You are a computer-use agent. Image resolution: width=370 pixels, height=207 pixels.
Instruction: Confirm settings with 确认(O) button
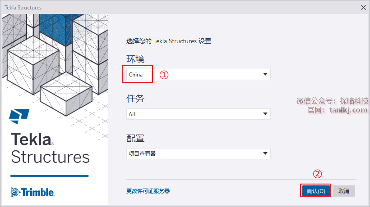pyautogui.click(x=316, y=191)
